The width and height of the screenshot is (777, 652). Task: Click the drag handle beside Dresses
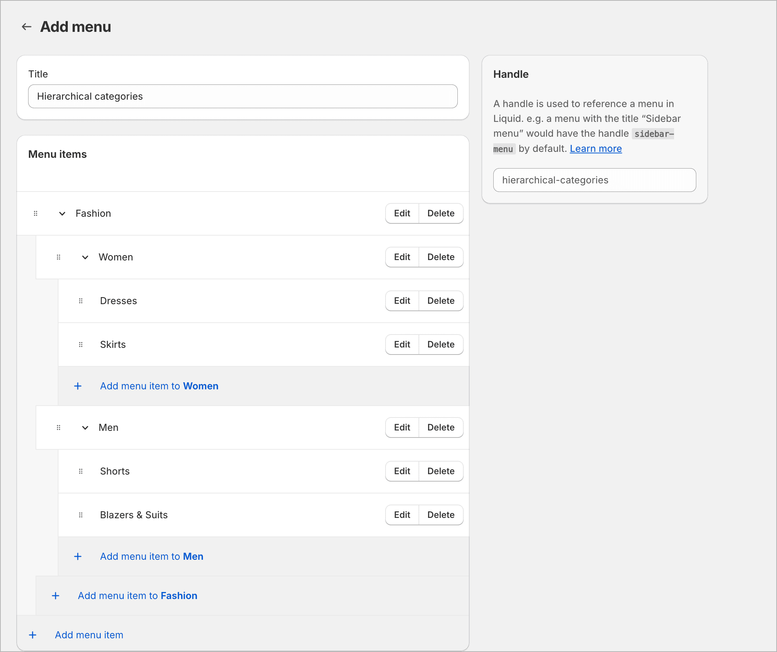click(81, 301)
